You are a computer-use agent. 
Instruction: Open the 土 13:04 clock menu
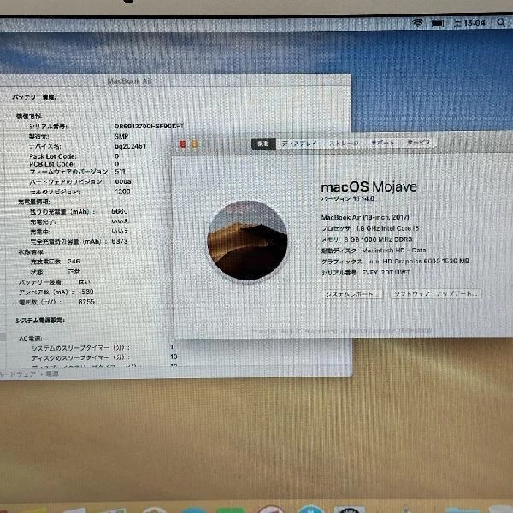[469, 23]
